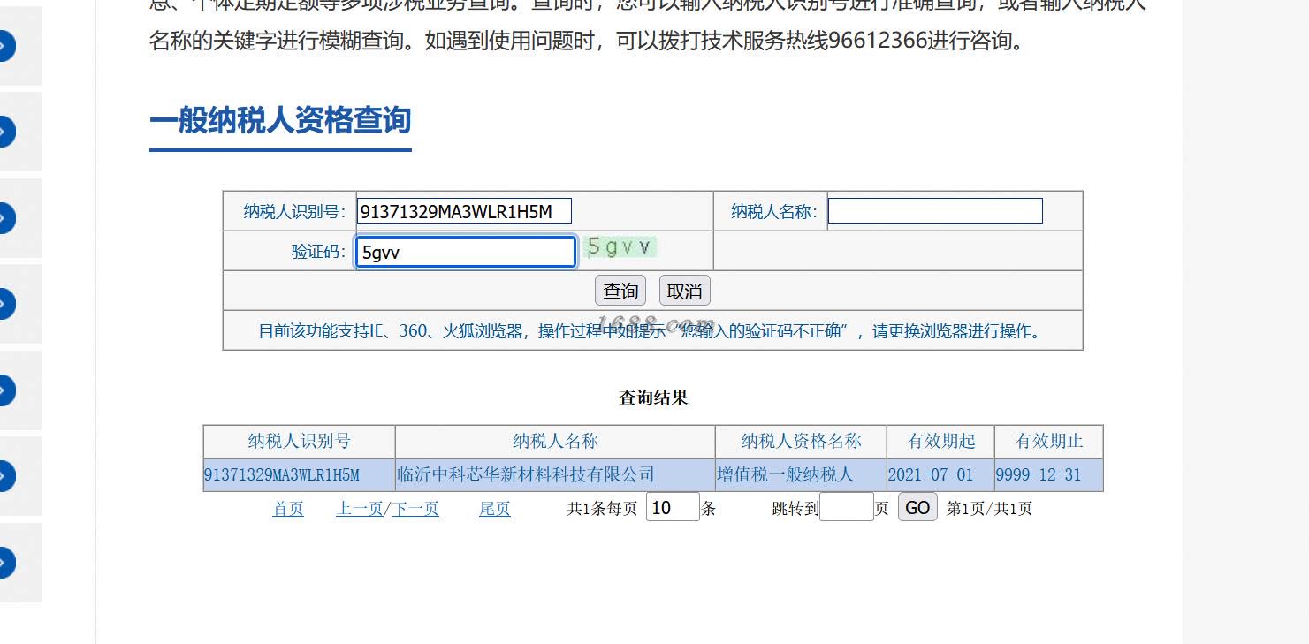Refresh the captcha image showing 5gvv

pyautogui.click(x=620, y=247)
